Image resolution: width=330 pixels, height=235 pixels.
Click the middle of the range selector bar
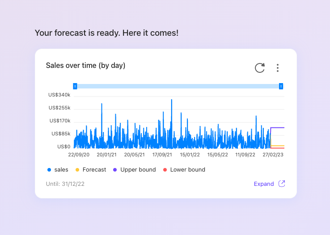(x=178, y=86)
